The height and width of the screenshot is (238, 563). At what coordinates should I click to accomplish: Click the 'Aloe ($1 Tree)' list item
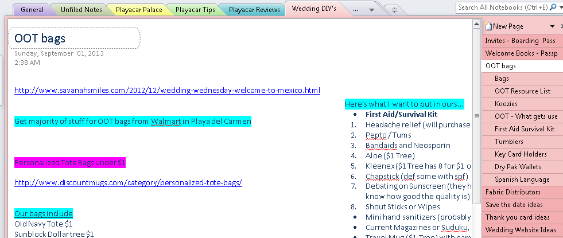click(390, 155)
